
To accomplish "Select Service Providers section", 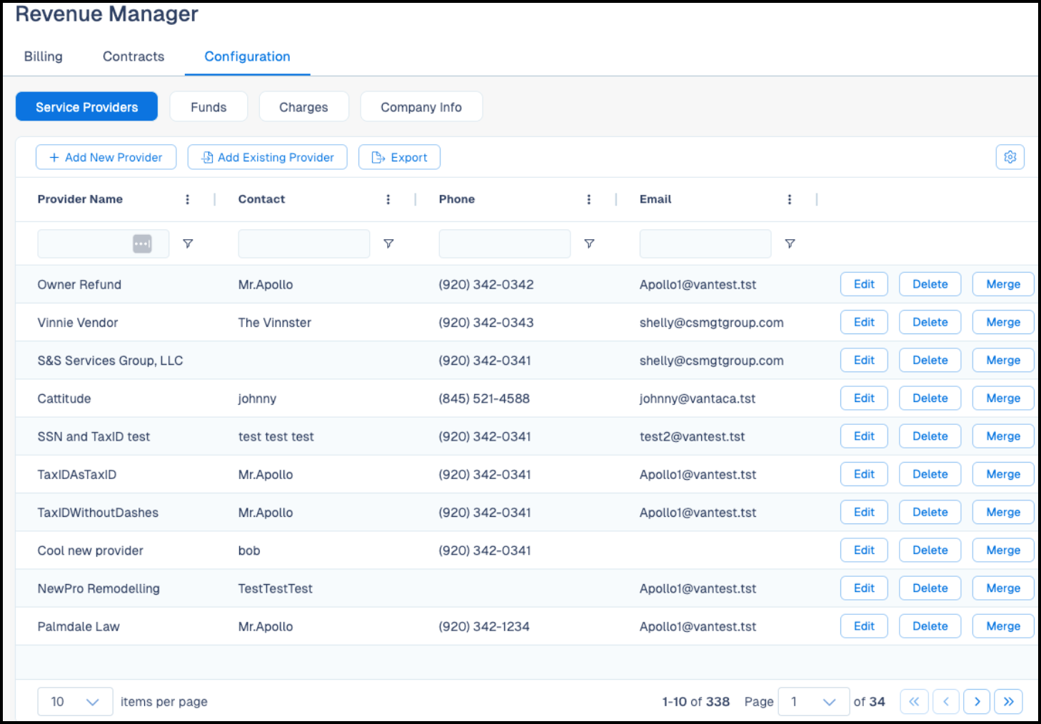I will 87,107.
